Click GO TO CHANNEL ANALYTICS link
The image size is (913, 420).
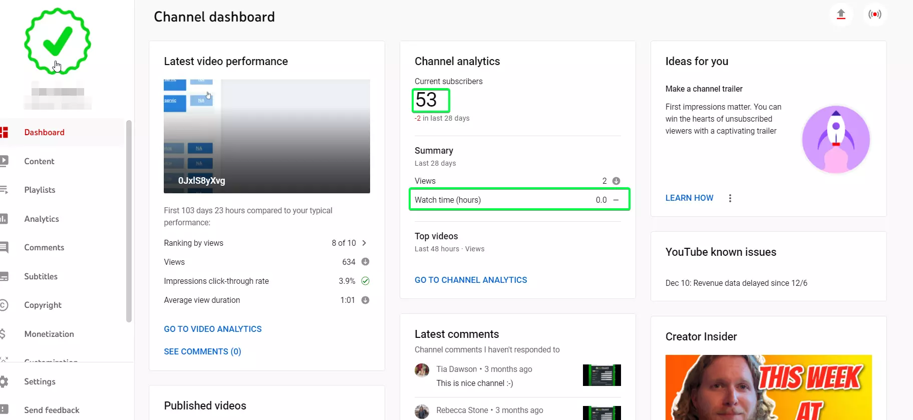[x=470, y=280]
